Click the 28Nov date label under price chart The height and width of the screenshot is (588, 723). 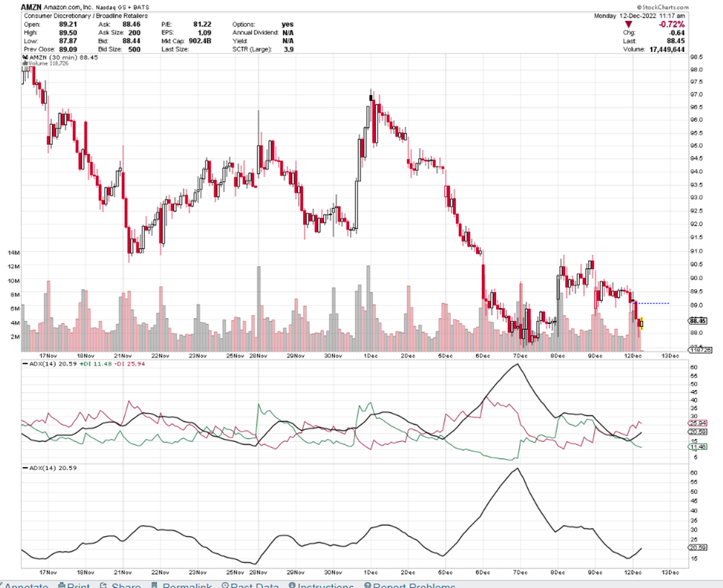258,356
